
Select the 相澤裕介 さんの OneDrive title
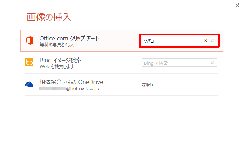[x=71, y=82]
